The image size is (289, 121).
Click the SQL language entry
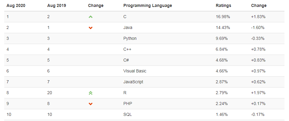pos(127,115)
